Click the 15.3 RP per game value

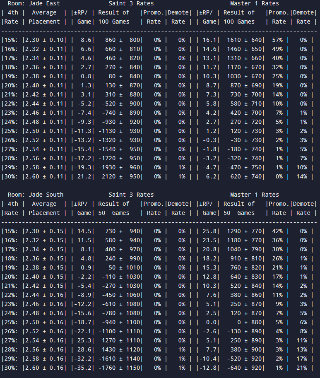[x=209, y=267]
